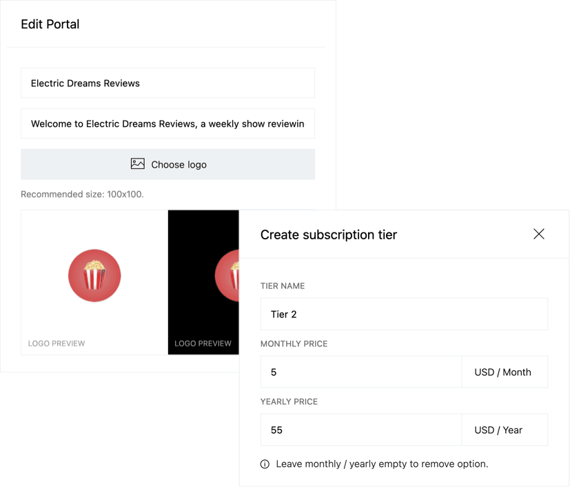This screenshot has width=570, height=487.
Task: Click the info icon next to pricing note
Action: (x=264, y=464)
